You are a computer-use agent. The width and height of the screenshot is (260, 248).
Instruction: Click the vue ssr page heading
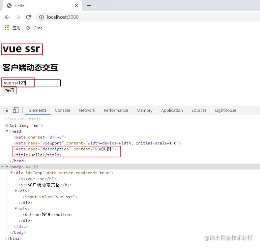click(21, 49)
